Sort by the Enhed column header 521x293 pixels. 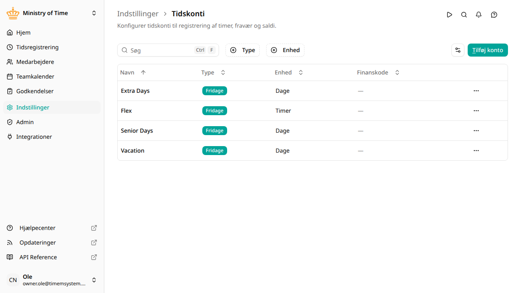click(289, 72)
